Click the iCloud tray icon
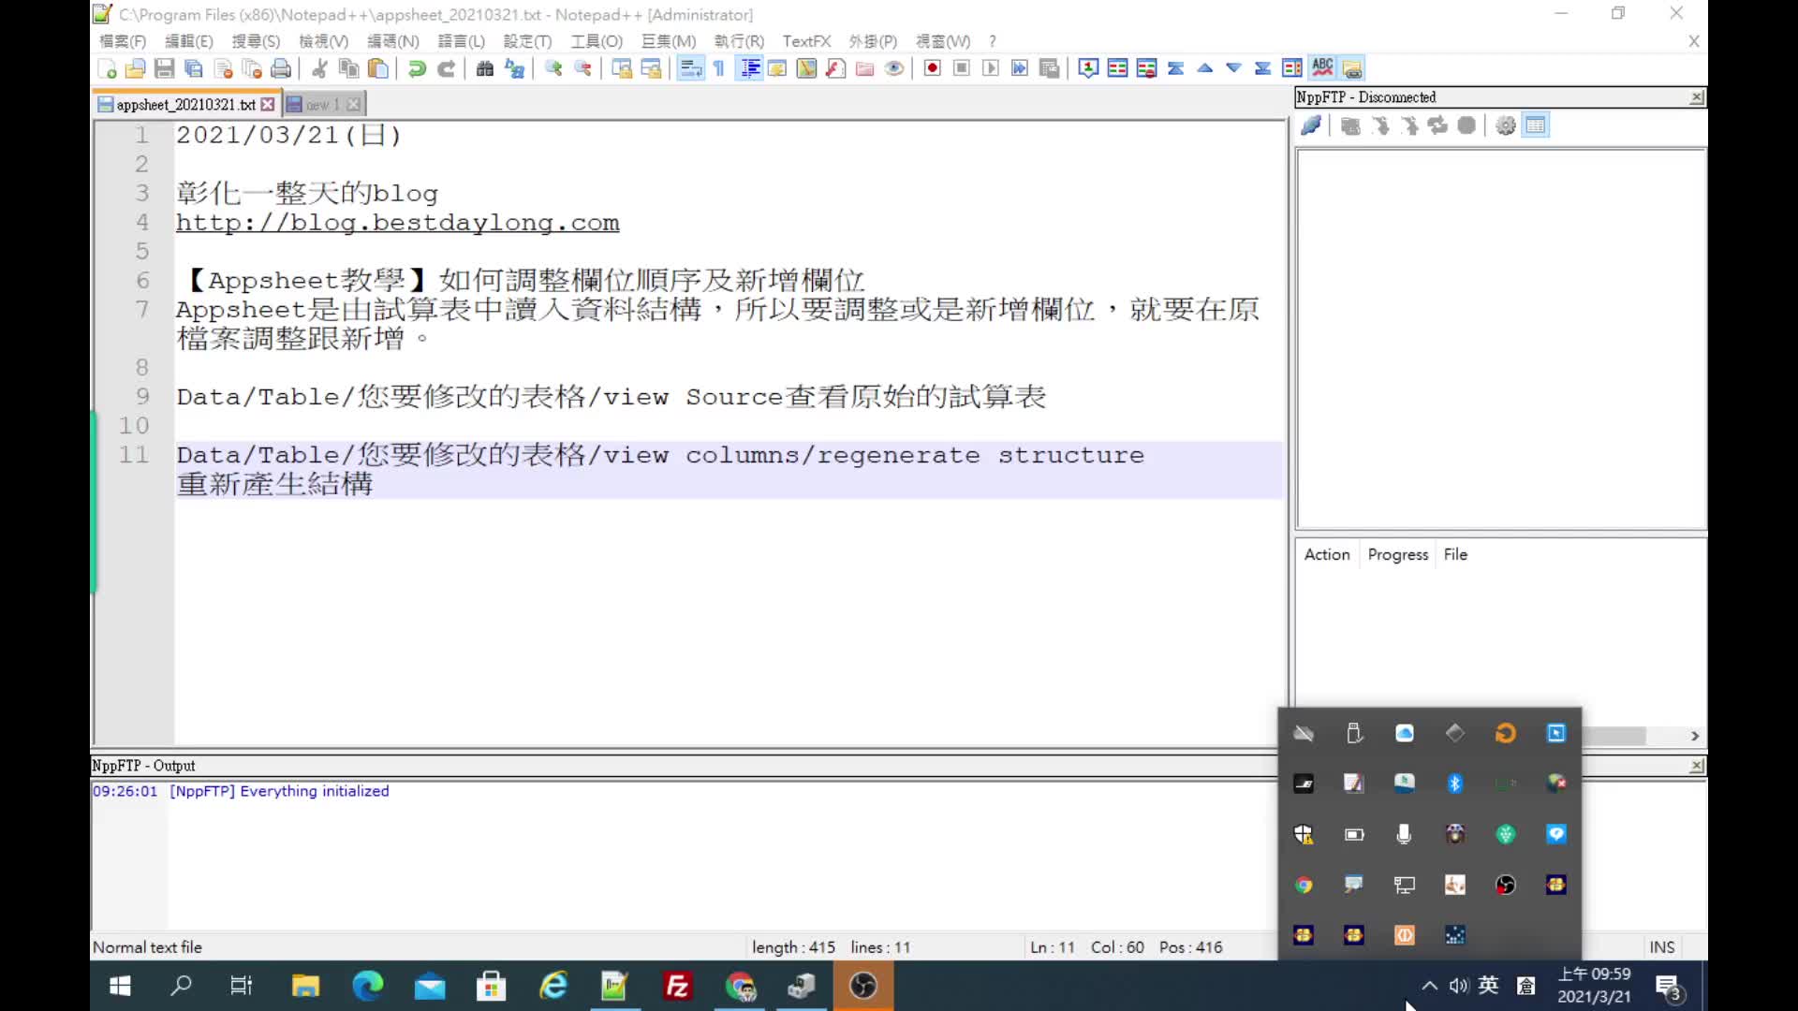Screen dimensions: 1798x1011 point(1405,733)
